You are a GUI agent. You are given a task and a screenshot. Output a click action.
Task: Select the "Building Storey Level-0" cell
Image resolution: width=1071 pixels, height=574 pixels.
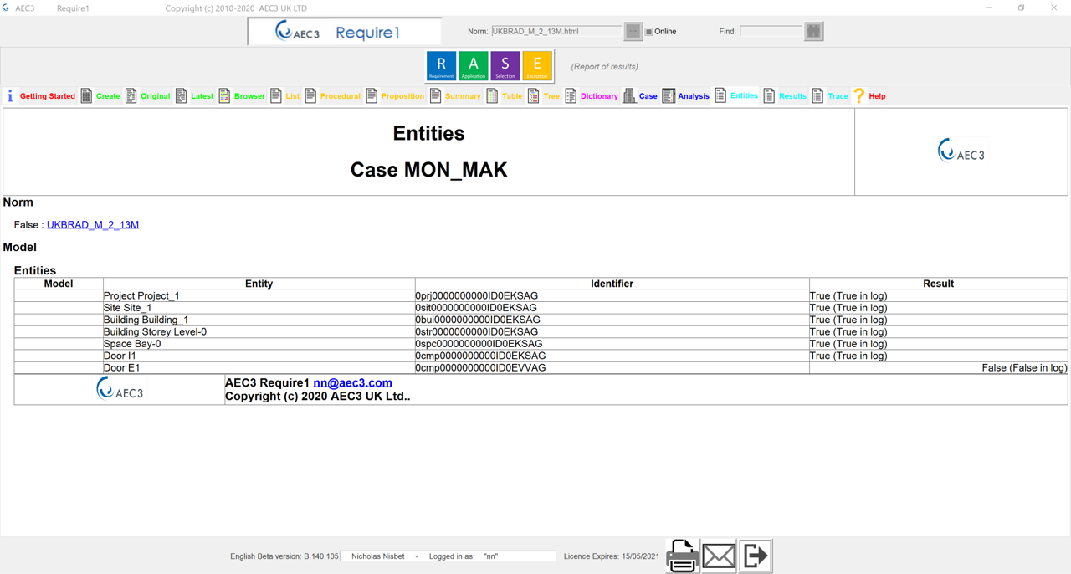(259, 331)
